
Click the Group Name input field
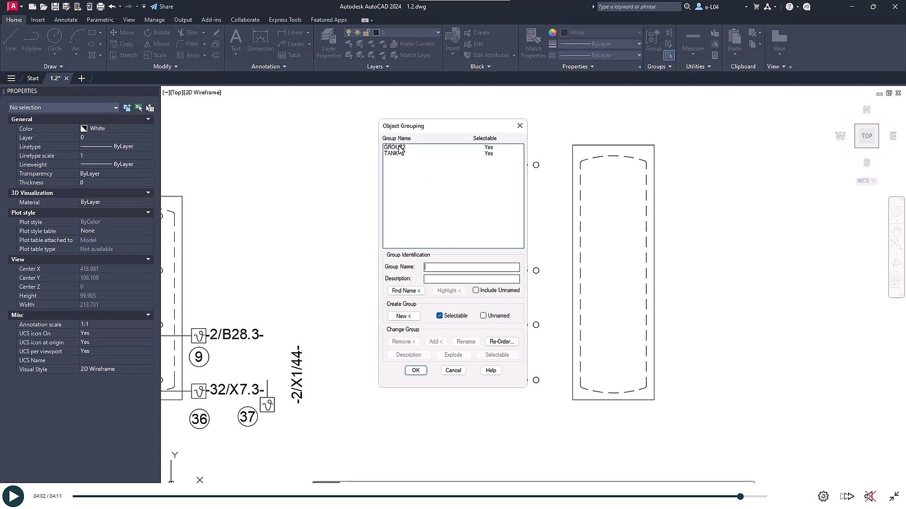[472, 267]
